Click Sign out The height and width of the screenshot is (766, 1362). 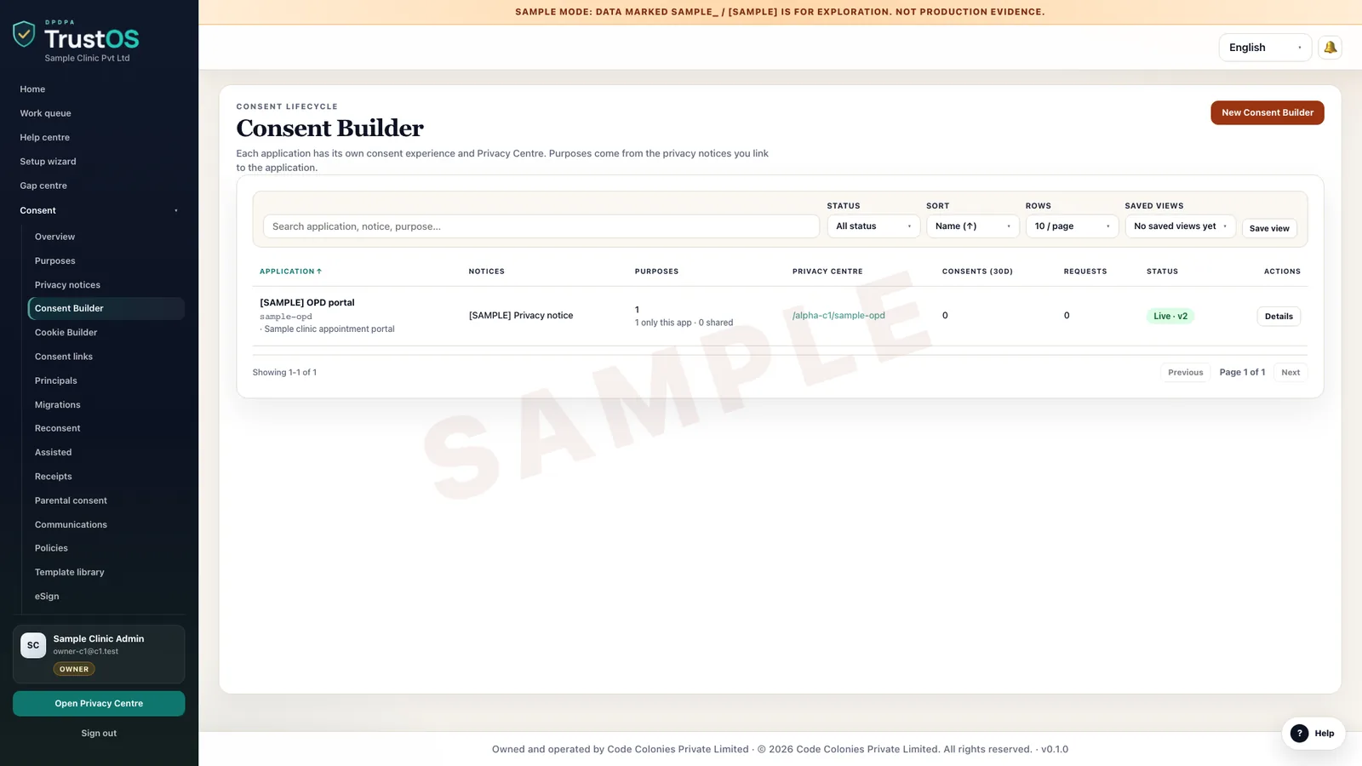[99, 734]
